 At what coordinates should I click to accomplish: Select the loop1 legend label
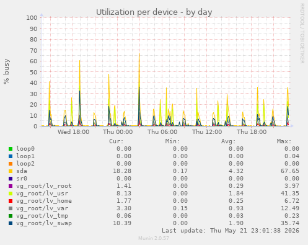click(x=25, y=156)
